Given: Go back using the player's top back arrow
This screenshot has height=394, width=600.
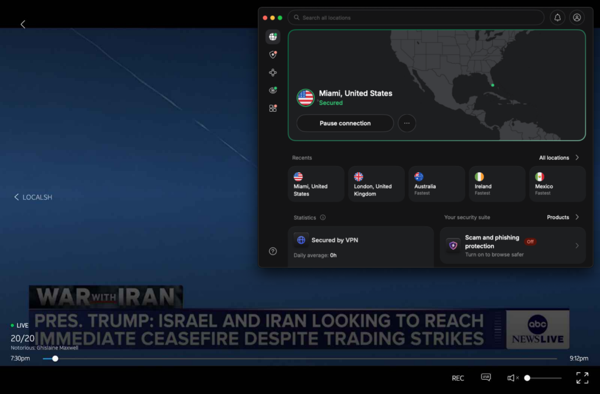Looking at the screenshot, I should [x=23, y=25].
